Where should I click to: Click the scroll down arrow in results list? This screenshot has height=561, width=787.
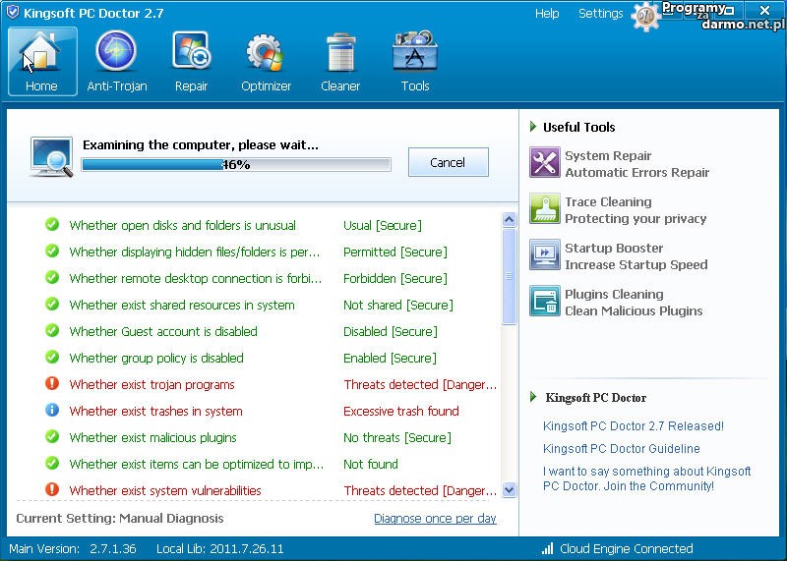(509, 489)
